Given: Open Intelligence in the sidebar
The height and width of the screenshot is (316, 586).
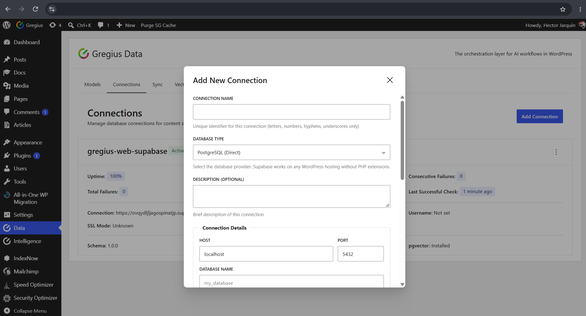Looking at the screenshot, I should pos(31,241).
